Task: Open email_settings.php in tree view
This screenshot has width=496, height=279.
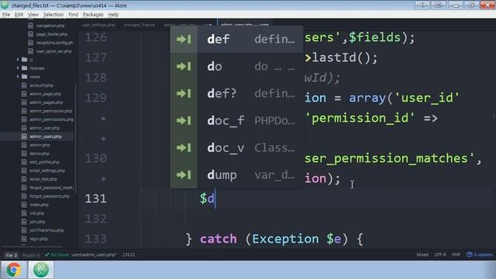Action: pos(47,170)
